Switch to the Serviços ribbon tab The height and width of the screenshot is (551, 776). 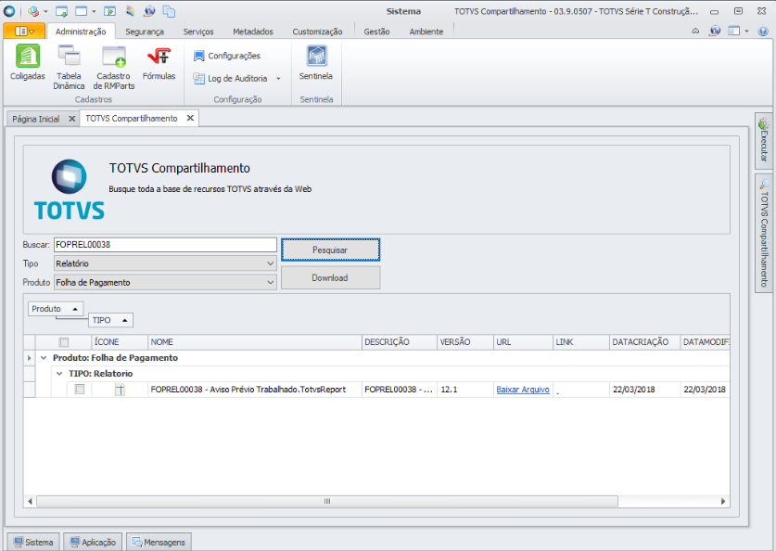pyautogui.click(x=198, y=32)
